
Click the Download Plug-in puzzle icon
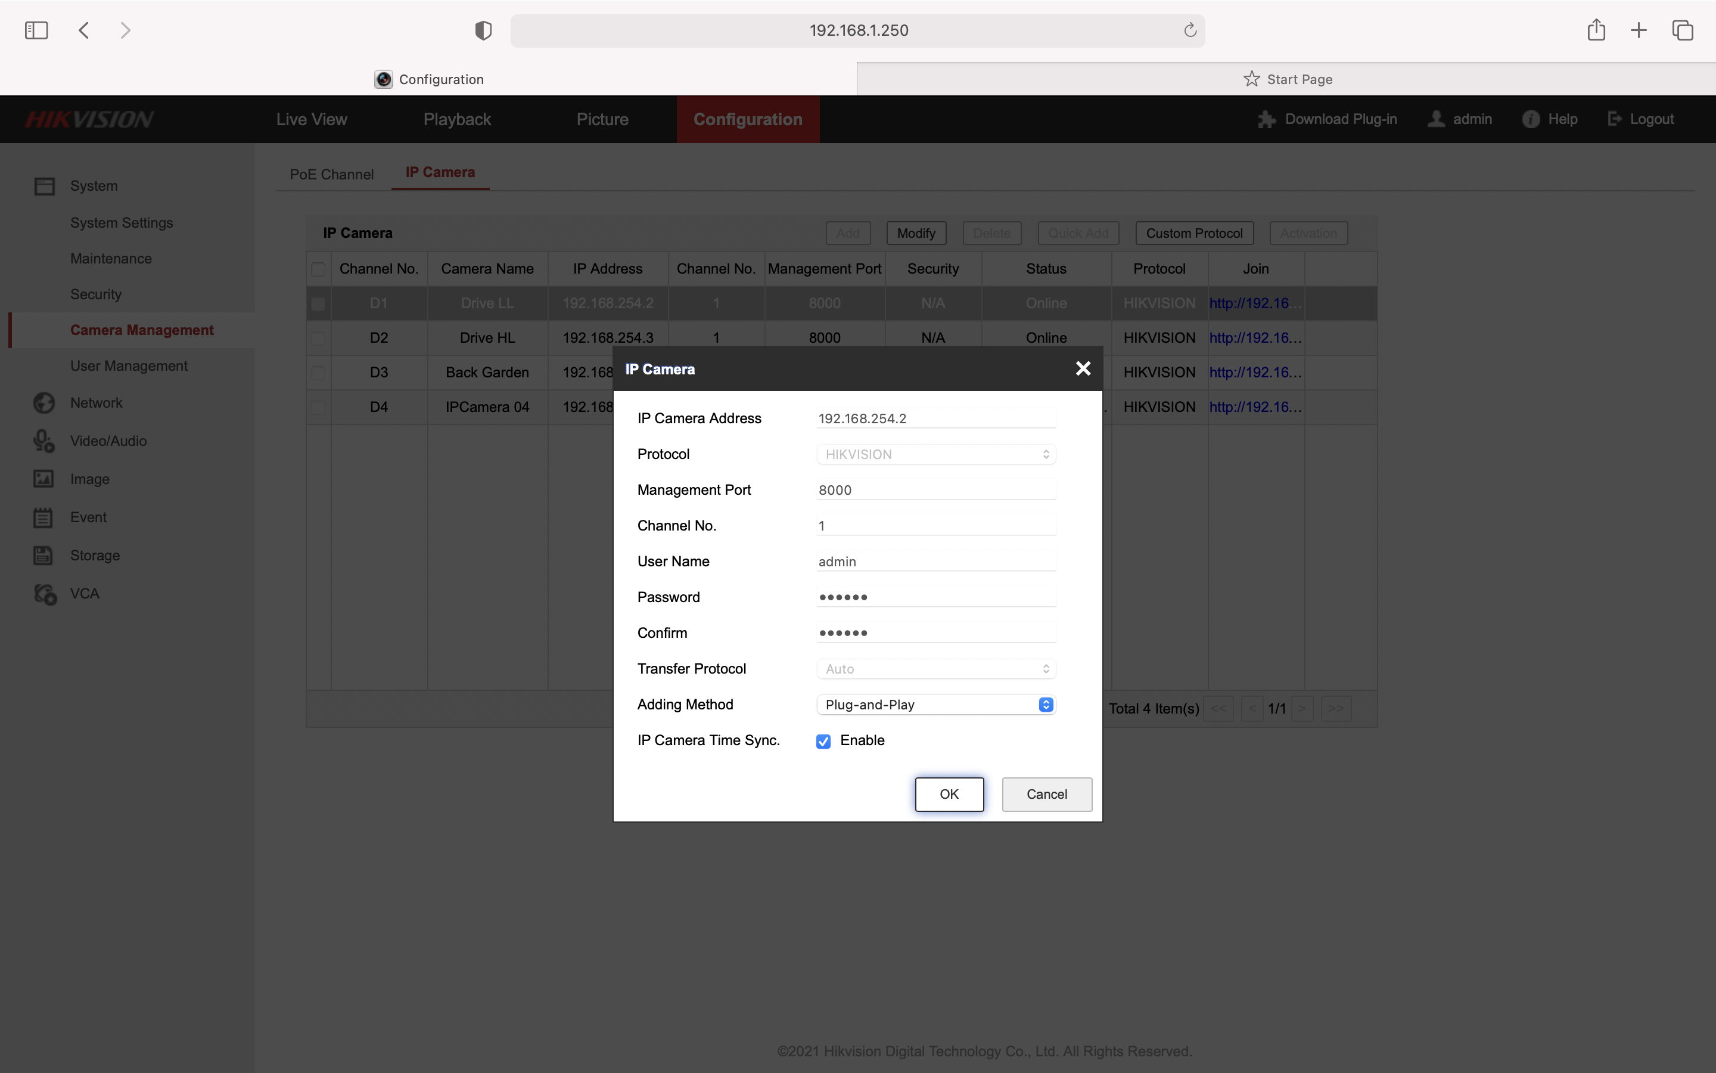click(1266, 119)
